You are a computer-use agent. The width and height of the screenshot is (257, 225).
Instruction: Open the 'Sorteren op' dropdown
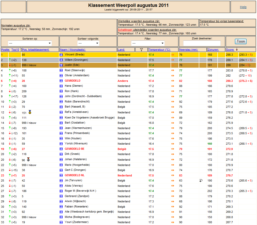pos(30,43)
